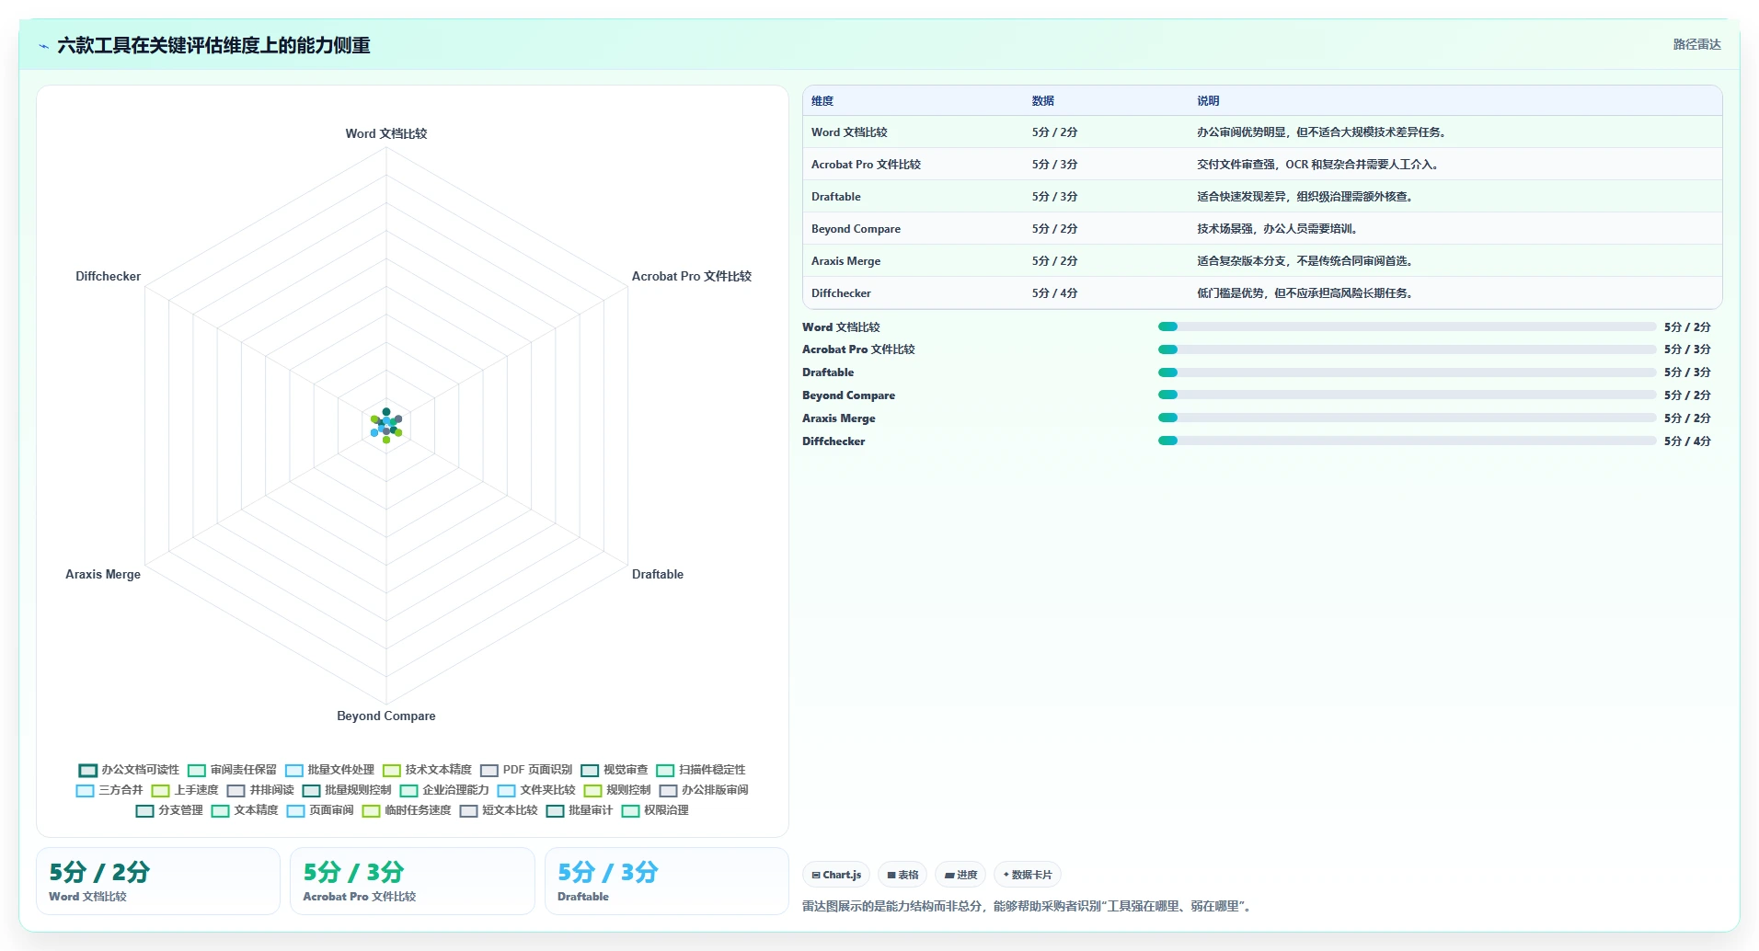The image size is (1759, 951).
Task: Click the Acrobat Pro 文件比较 radar axis label
Action: click(692, 276)
